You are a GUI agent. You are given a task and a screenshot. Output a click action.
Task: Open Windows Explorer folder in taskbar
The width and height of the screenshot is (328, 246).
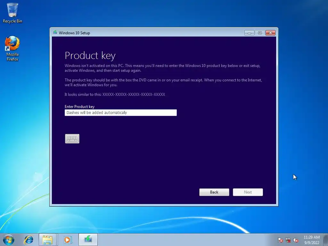tap(47, 240)
